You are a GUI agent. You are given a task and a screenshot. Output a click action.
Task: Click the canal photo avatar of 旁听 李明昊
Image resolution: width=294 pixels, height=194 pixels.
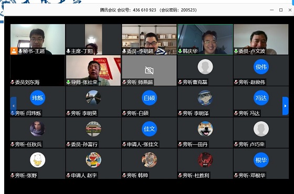pos(93,98)
